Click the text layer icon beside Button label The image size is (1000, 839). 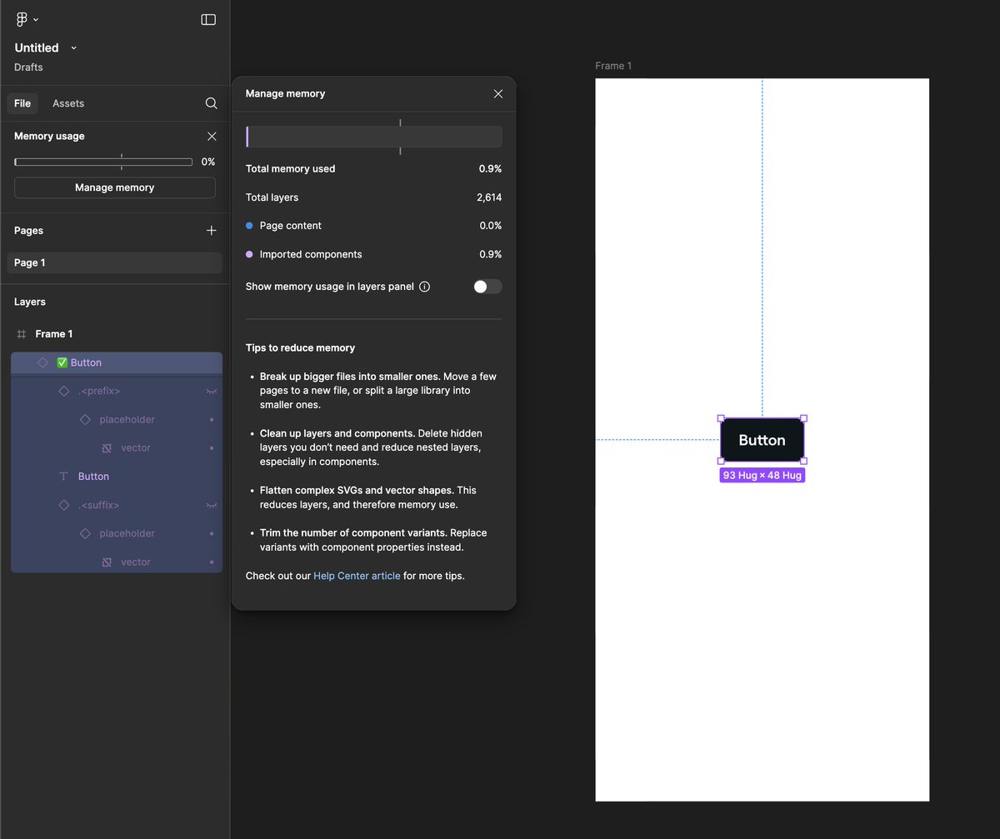coord(62,476)
